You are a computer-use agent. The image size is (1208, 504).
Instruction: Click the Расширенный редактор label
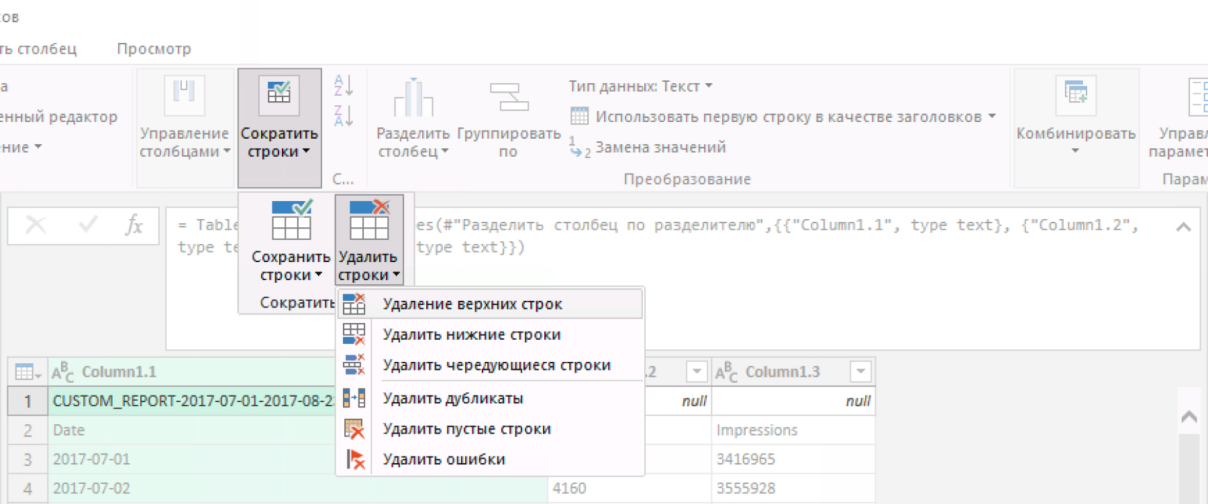pyautogui.click(x=58, y=117)
